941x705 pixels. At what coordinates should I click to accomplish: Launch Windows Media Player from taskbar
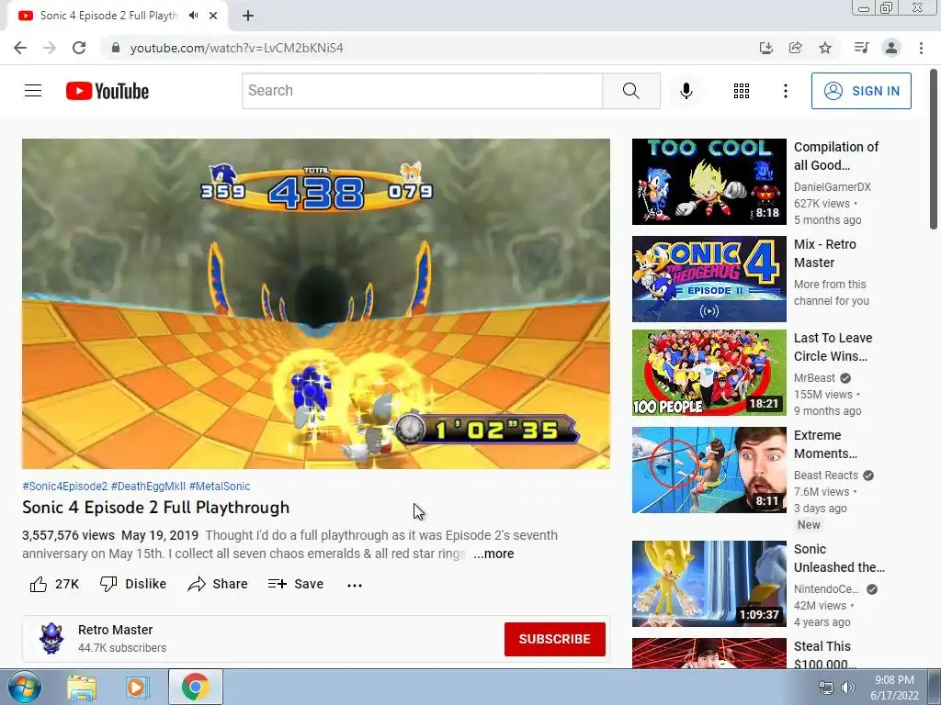point(137,687)
